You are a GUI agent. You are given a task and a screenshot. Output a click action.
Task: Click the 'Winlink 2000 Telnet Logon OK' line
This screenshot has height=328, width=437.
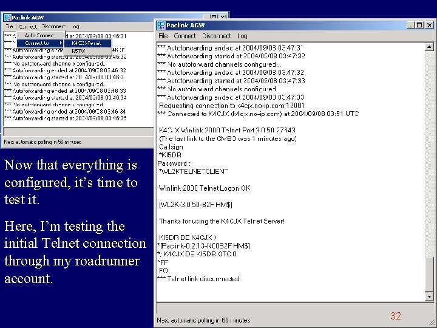(205, 188)
